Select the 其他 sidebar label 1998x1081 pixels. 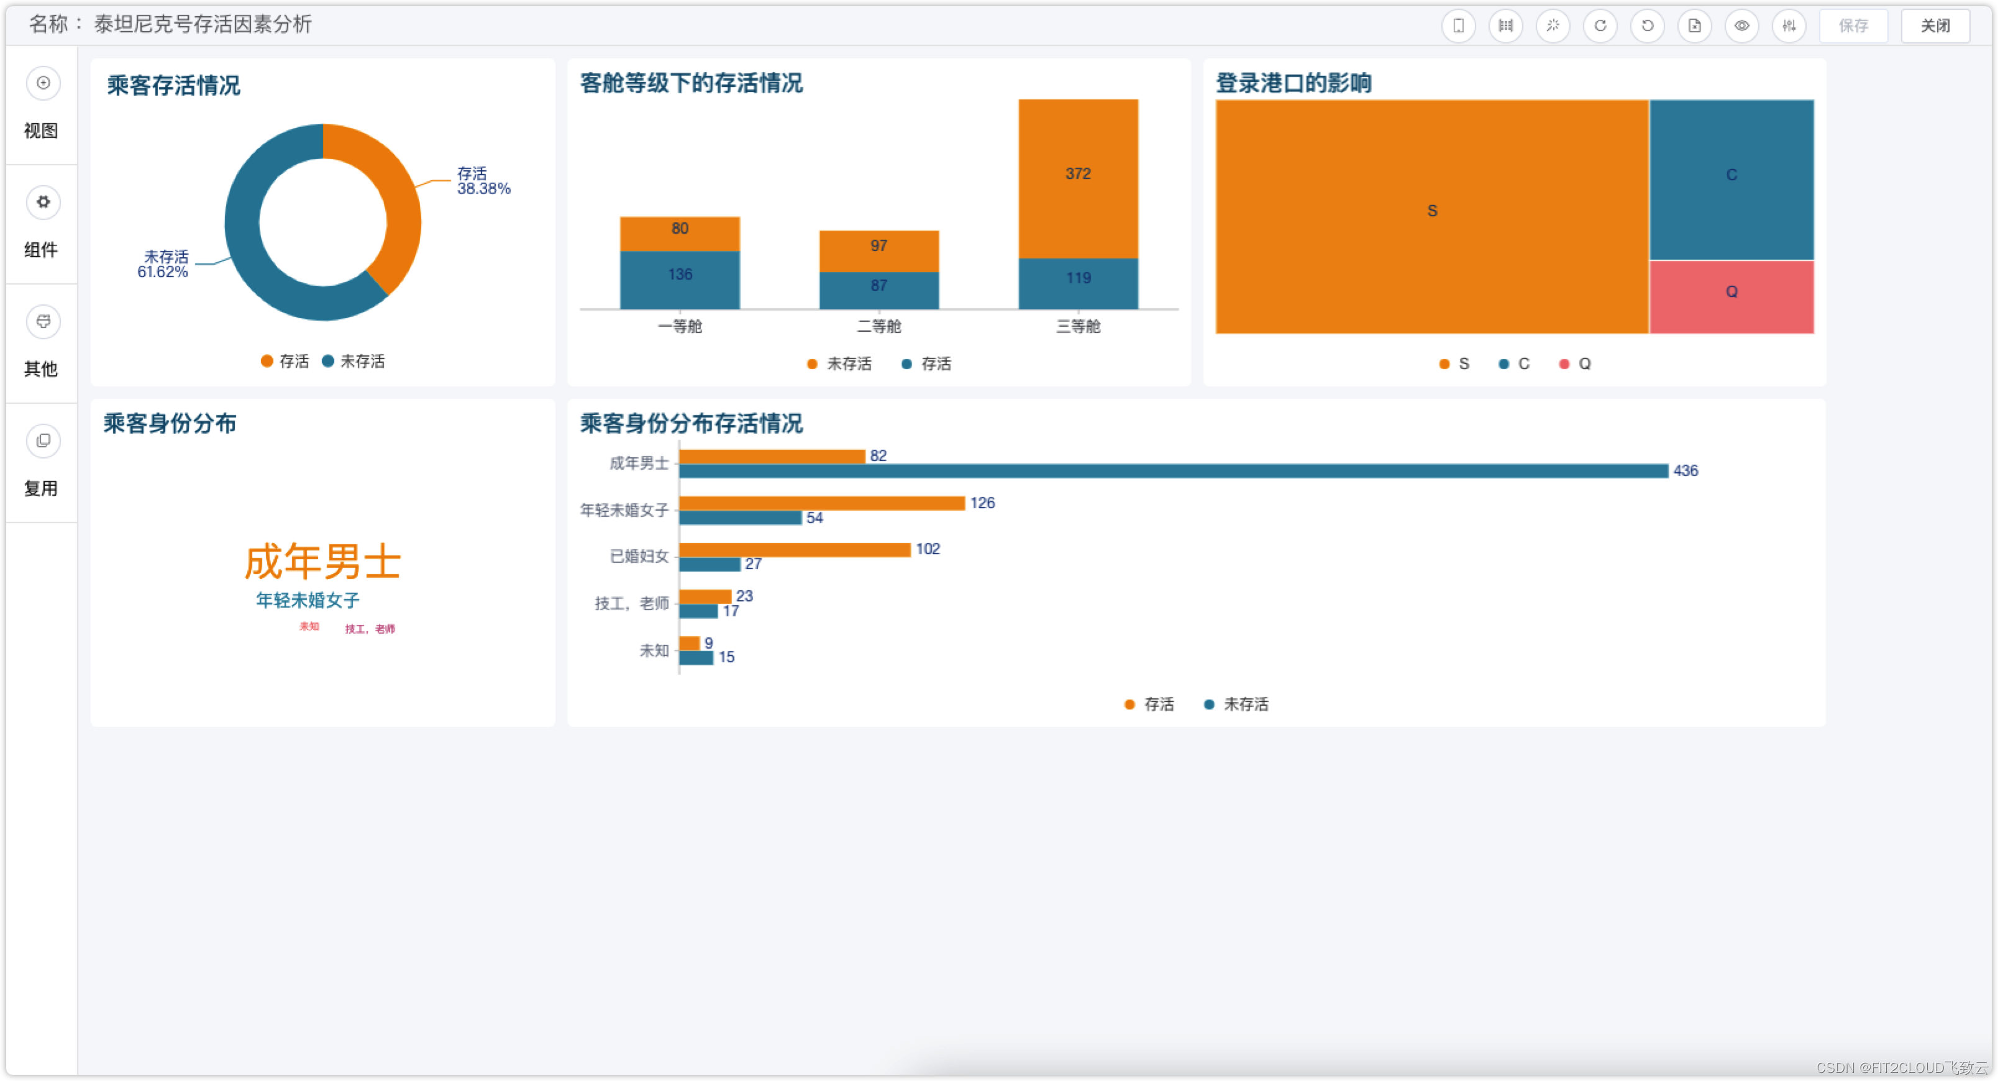(41, 369)
